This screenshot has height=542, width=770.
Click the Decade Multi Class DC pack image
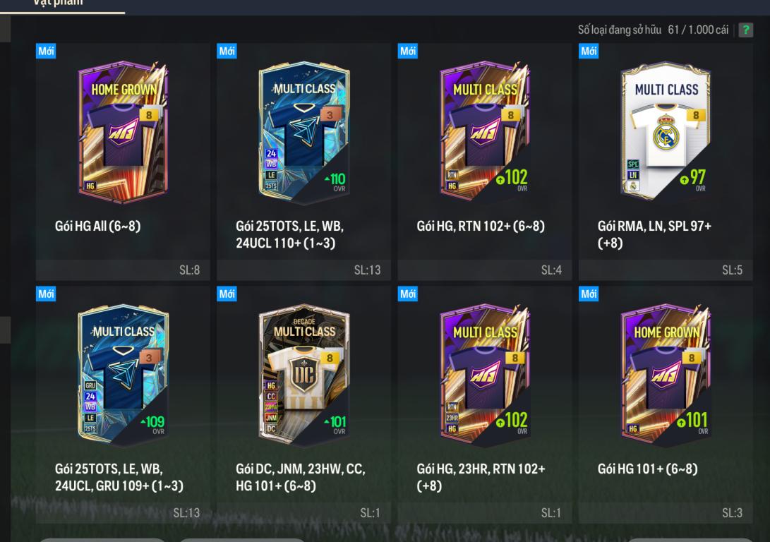(304, 375)
